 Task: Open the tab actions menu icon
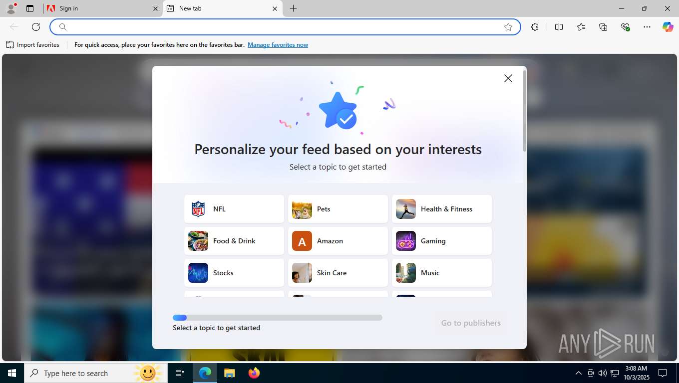(30, 8)
